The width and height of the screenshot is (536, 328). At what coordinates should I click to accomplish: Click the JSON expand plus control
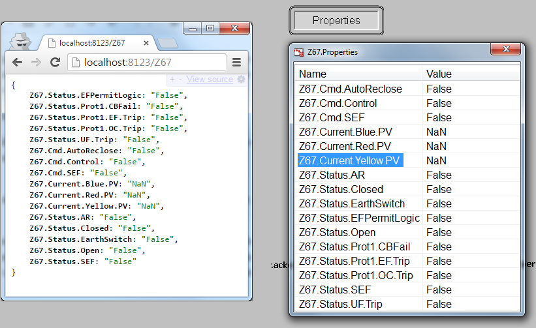[172, 79]
